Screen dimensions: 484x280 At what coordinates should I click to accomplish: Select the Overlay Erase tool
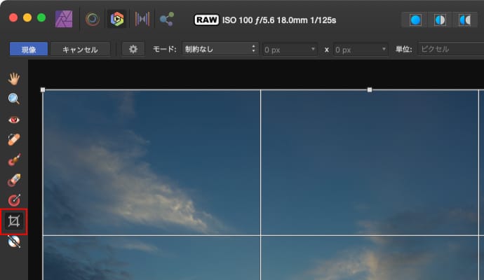coord(14,180)
